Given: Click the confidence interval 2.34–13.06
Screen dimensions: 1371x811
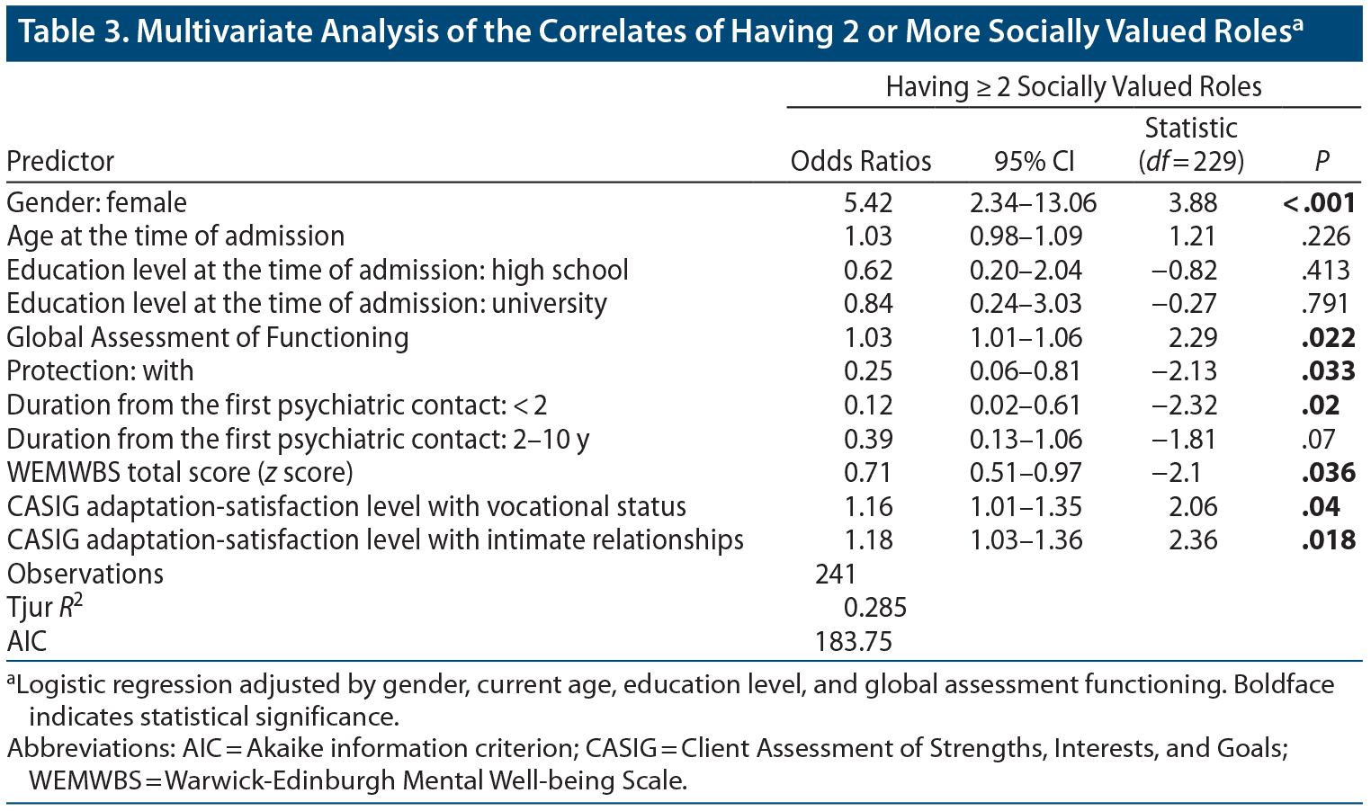Looking at the screenshot, I should (1034, 202).
